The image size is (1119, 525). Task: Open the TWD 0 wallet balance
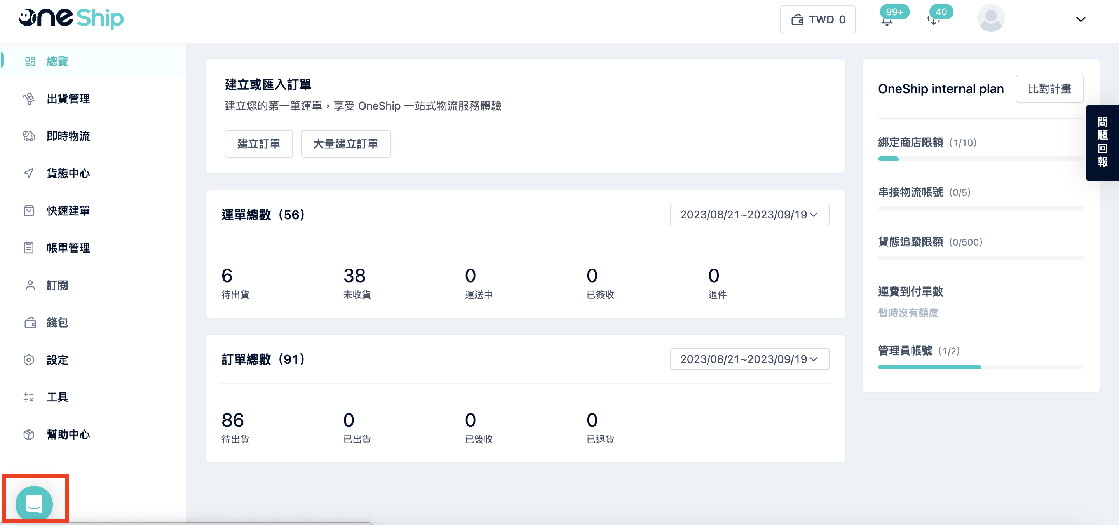click(x=818, y=19)
